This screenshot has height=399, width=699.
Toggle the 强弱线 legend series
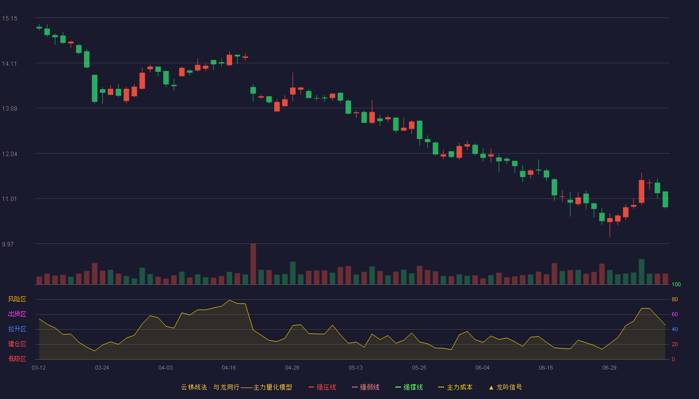point(365,387)
